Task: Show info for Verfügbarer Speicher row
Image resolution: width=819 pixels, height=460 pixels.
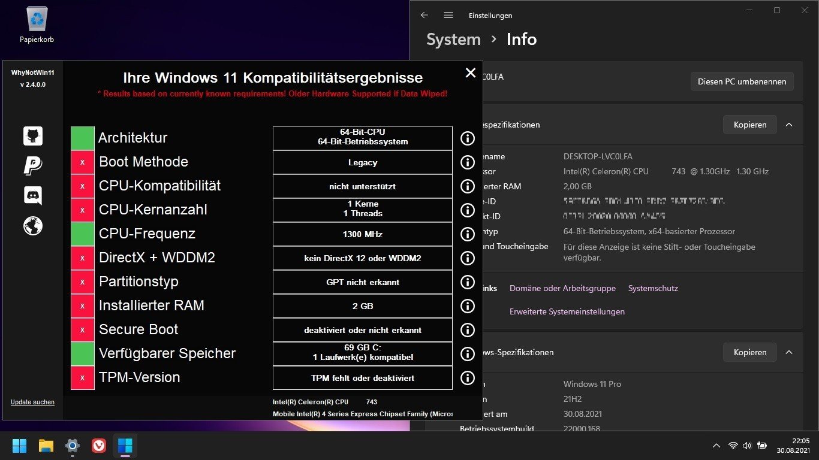Action: click(468, 354)
